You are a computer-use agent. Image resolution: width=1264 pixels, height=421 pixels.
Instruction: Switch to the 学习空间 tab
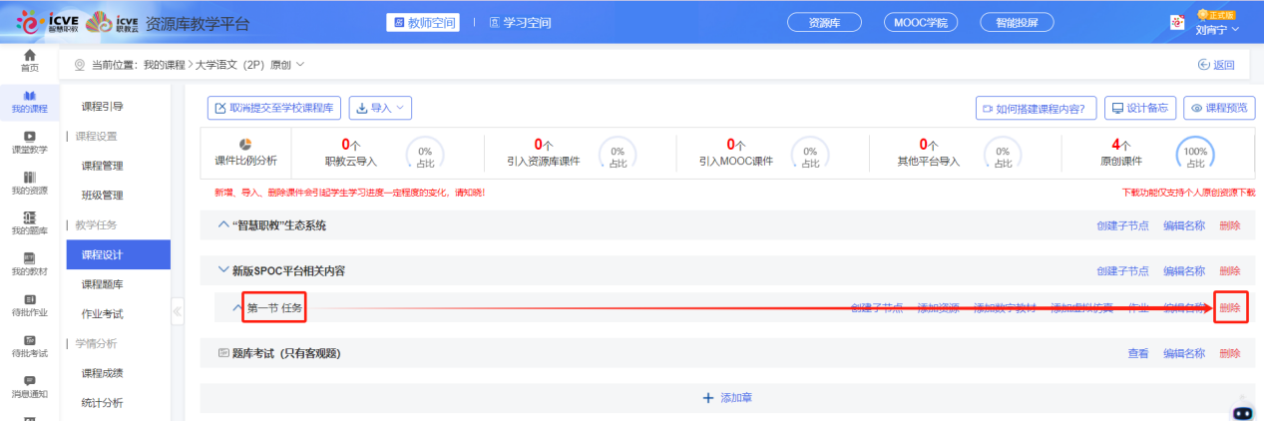point(521,23)
